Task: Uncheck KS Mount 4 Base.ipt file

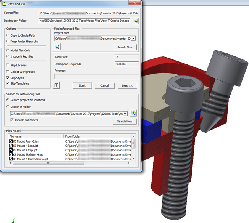Action: (x=11, y=146)
